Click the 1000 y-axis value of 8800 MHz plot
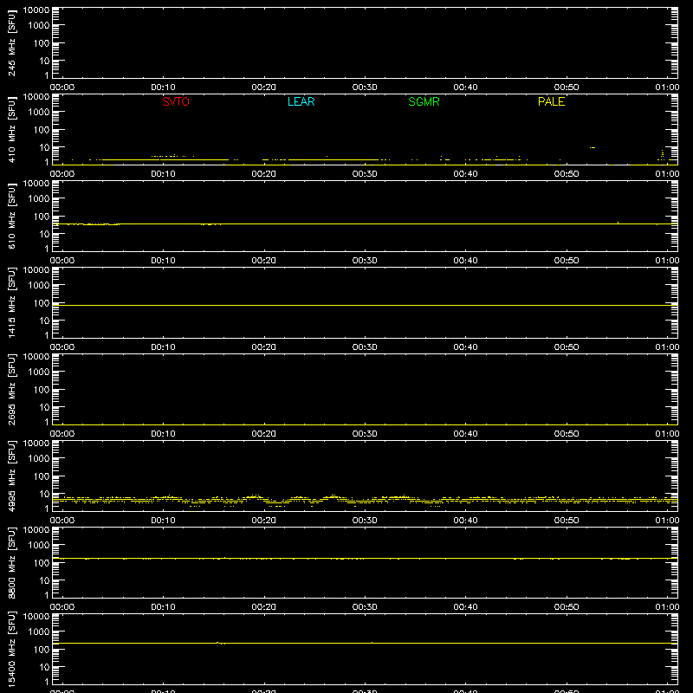 [x=39, y=546]
